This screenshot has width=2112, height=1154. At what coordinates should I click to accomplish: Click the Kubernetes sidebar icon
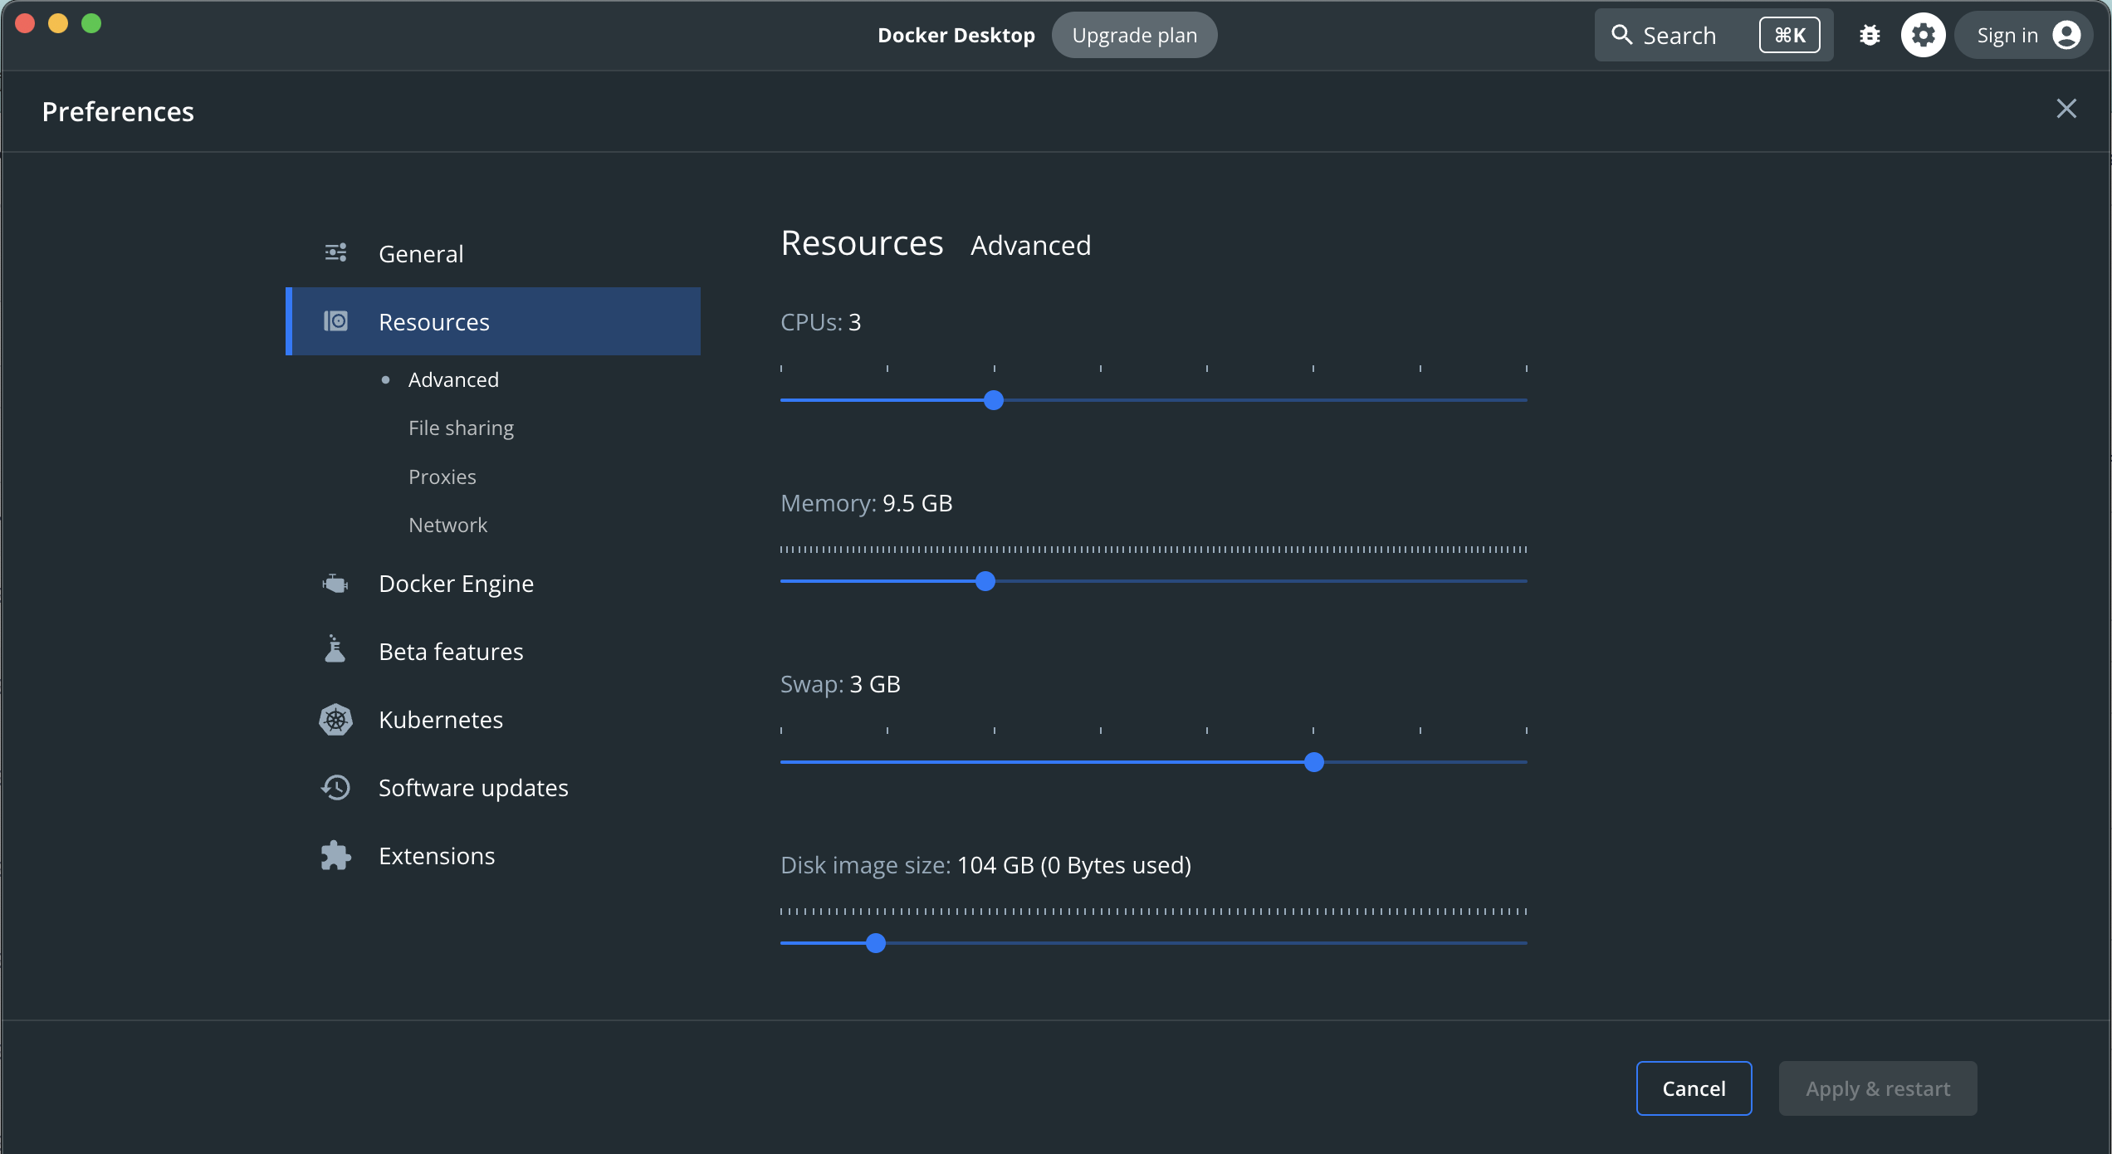[335, 717]
